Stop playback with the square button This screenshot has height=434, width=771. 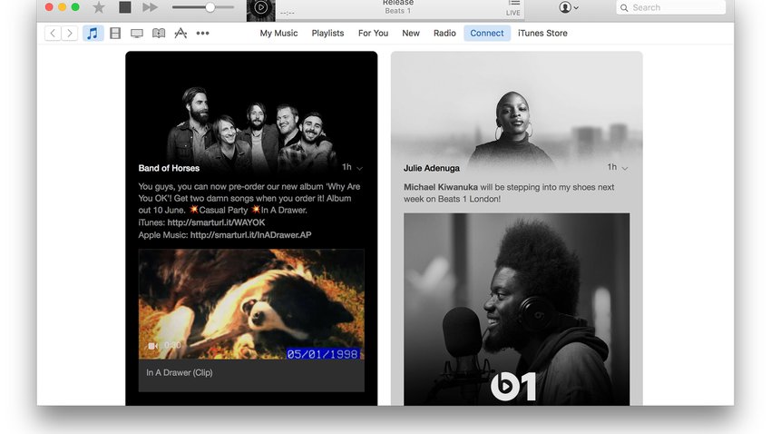pyautogui.click(x=125, y=7)
